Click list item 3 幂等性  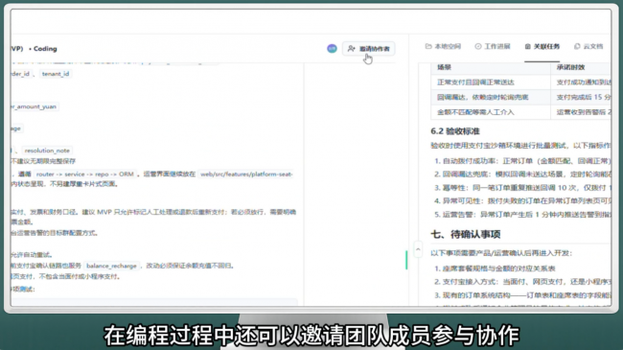pyautogui.click(x=522, y=188)
